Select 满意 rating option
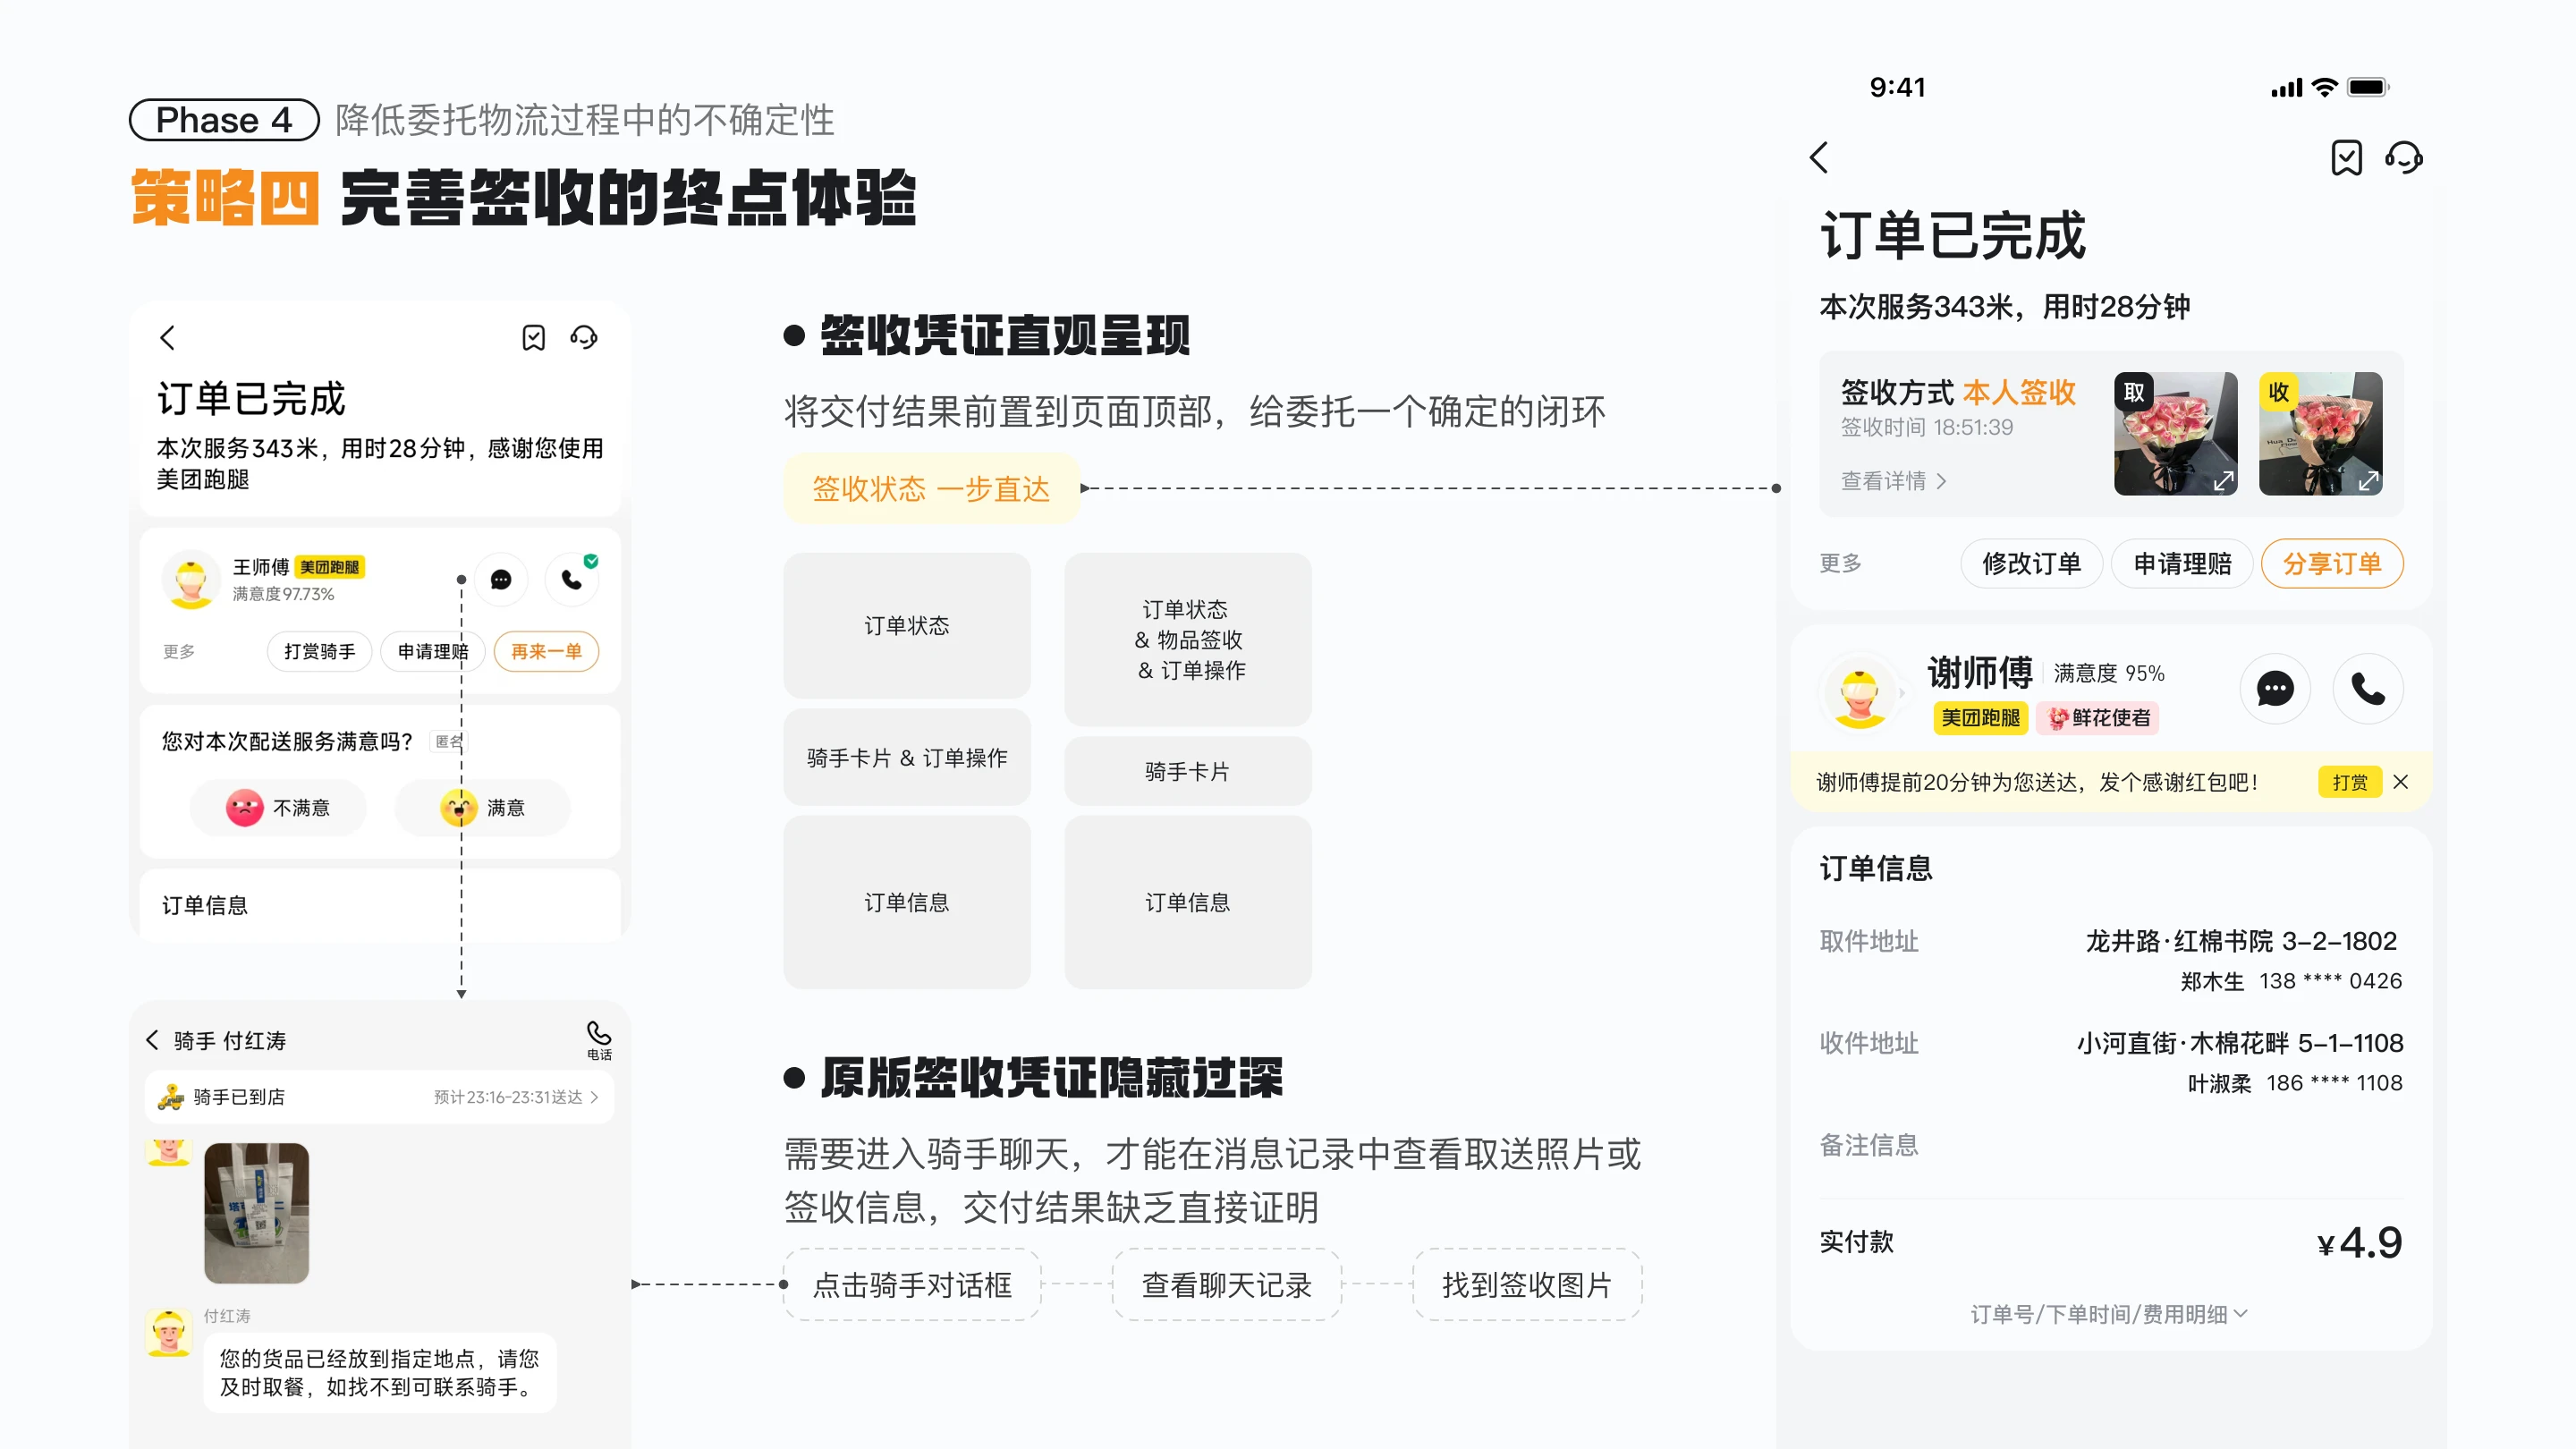 click(482, 807)
